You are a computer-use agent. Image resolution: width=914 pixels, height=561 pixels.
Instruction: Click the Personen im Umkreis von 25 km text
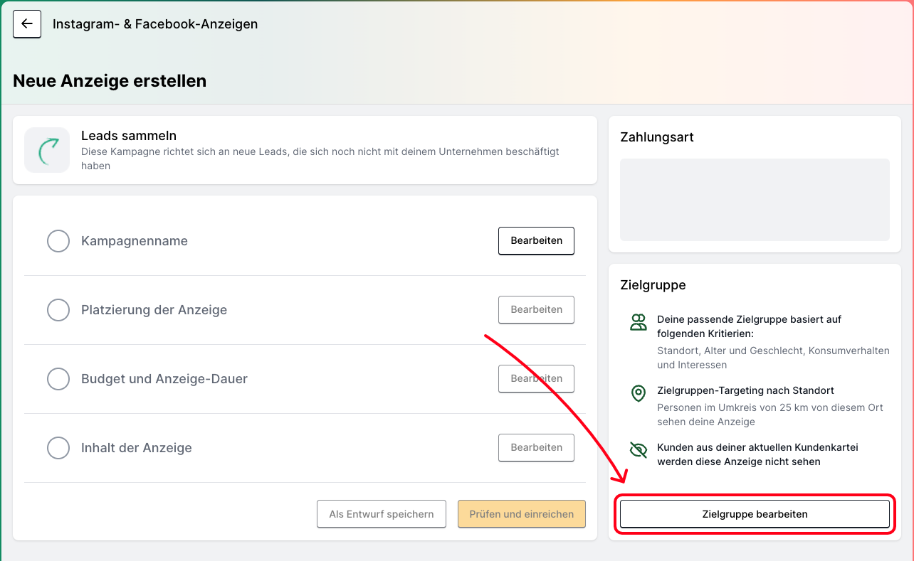[x=770, y=415]
